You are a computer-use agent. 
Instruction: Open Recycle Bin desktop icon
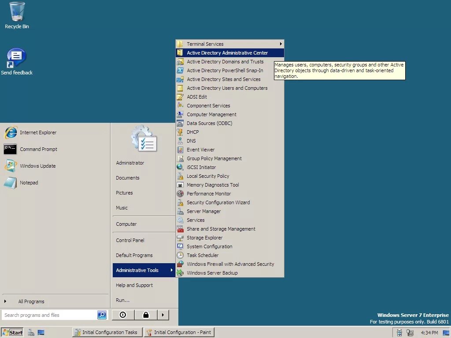17,15
